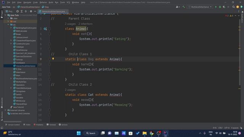This screenshot has height=137, width=244.
Task: Open editor tabs three-dot menu
Action: click(239, 11)
